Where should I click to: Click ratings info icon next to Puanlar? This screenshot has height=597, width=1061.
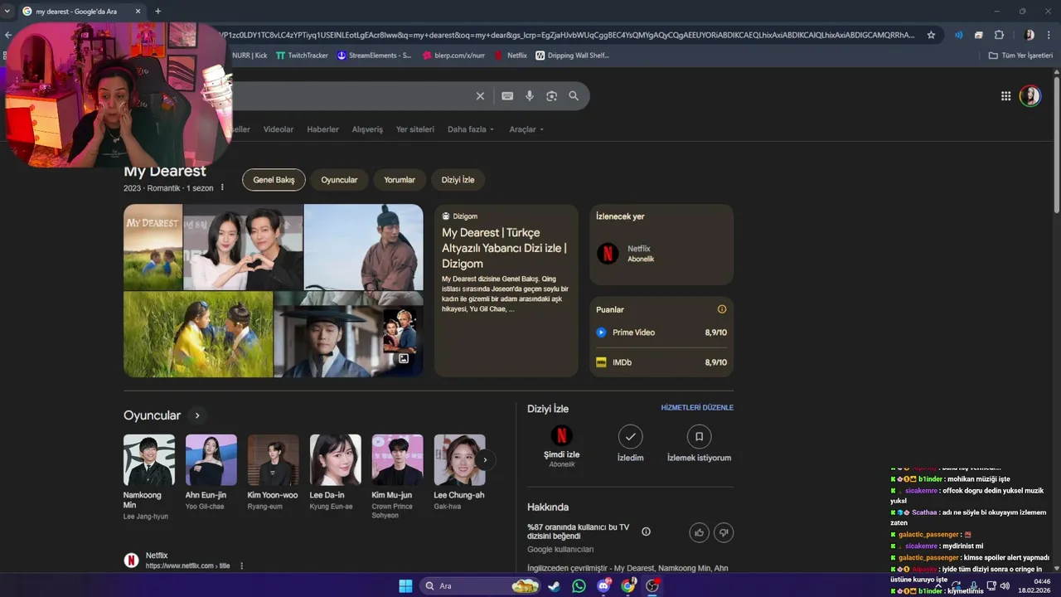722,309
